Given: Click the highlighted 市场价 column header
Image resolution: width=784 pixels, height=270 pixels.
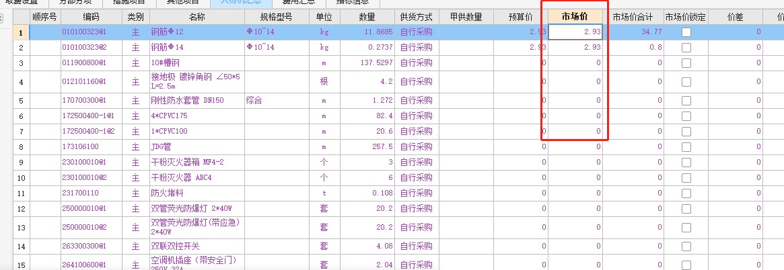Looking at the screenshot, I should [575, 17].
